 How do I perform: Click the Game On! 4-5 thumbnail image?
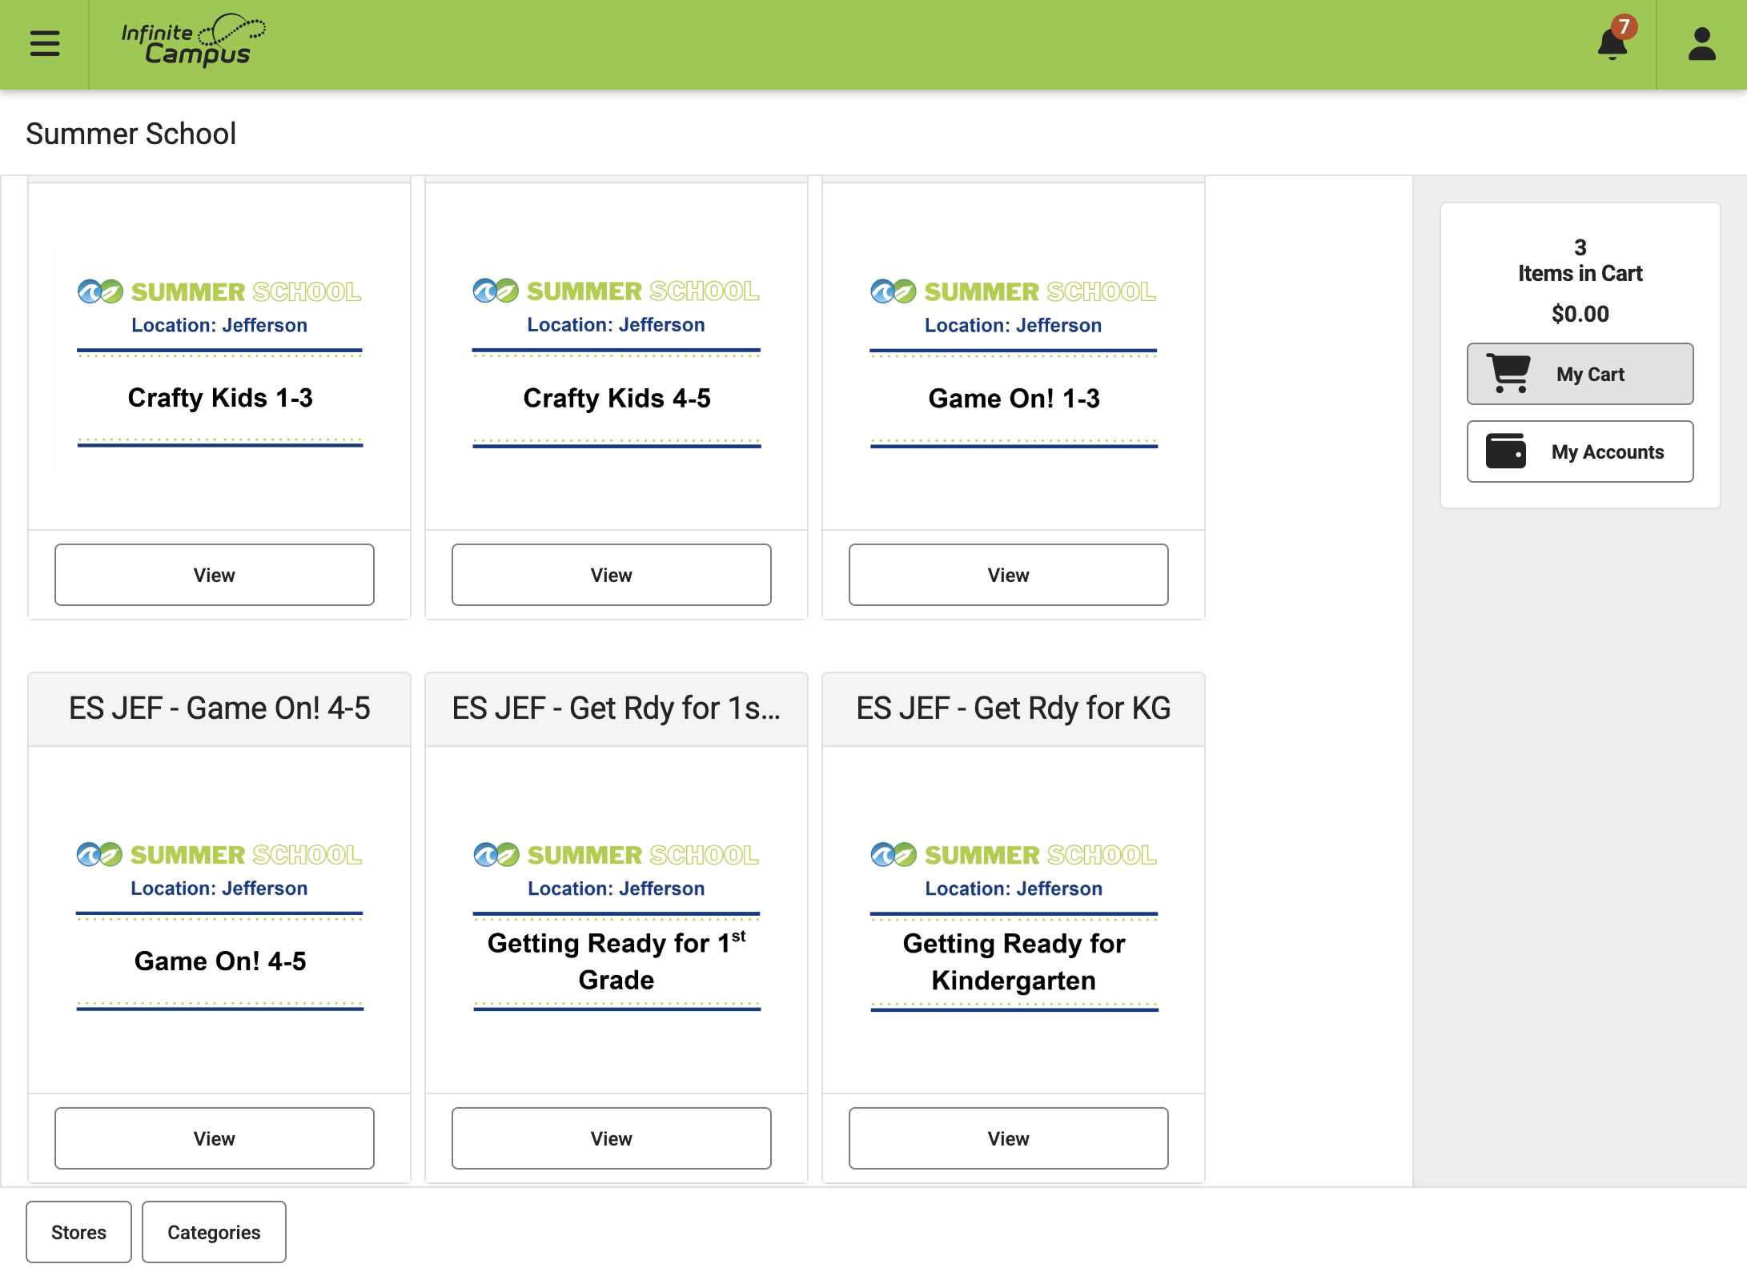pos(219,925)
